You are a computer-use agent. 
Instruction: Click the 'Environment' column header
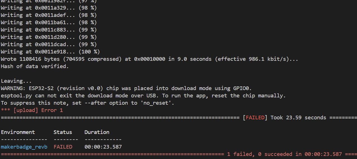point(18,132)
